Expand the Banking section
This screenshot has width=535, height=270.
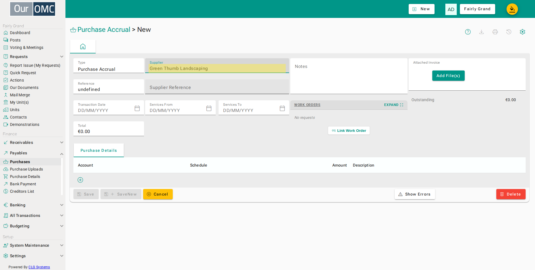click(x=33, y=205)
